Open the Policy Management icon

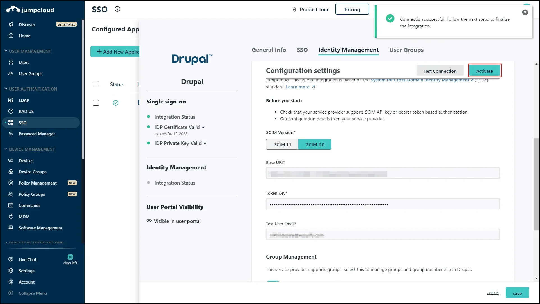11,183
